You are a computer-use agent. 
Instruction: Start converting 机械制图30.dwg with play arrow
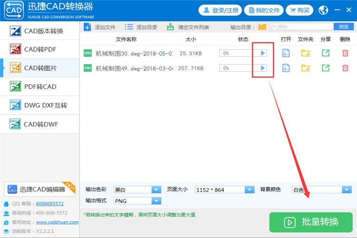tap(263, 53)
